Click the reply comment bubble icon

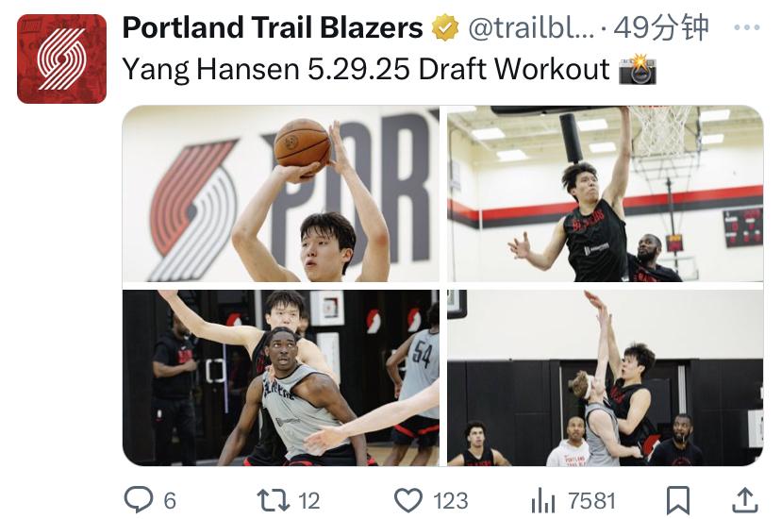pos(138,499)
